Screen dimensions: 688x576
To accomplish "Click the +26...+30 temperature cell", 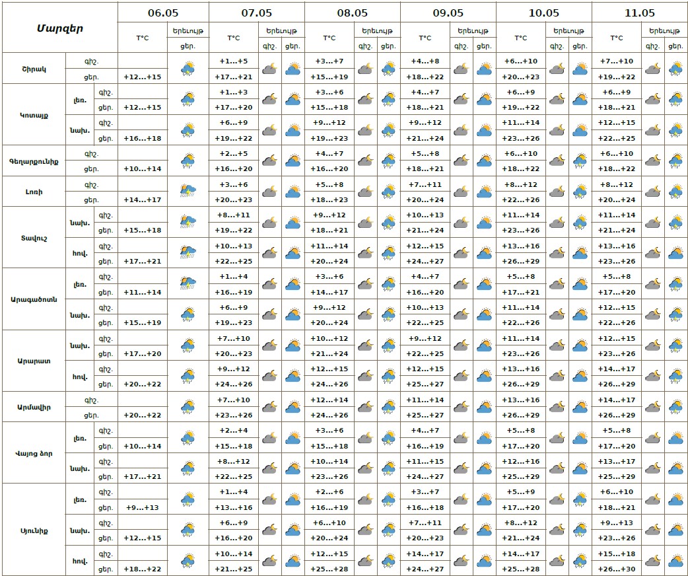I will (616, 569).
